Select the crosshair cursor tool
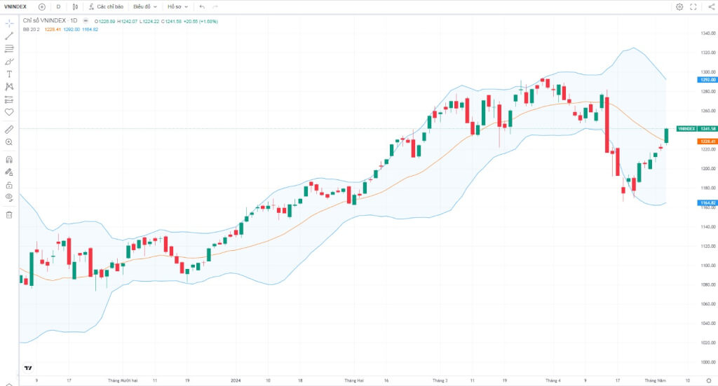Screen dimensions: 718x386 [9, 23]
